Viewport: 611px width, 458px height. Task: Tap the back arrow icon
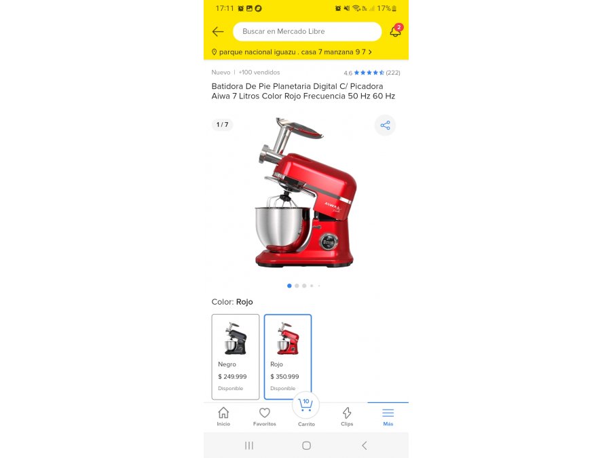coord(218,31)
